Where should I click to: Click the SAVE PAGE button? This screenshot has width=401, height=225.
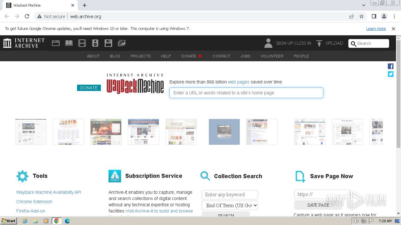click(318, 205)
